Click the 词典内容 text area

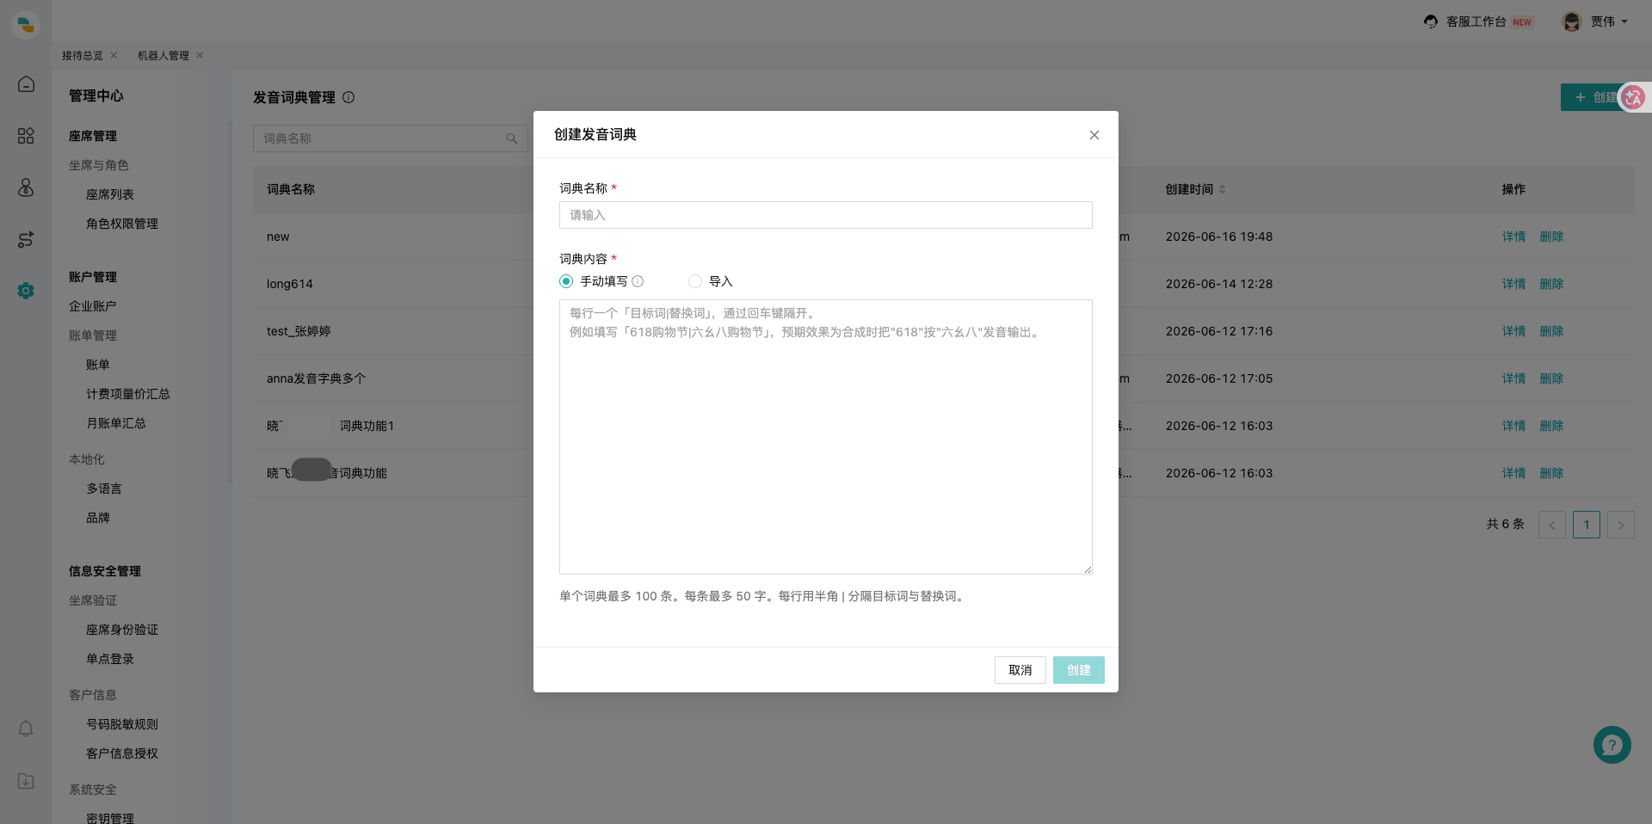[x=826, y=437]
